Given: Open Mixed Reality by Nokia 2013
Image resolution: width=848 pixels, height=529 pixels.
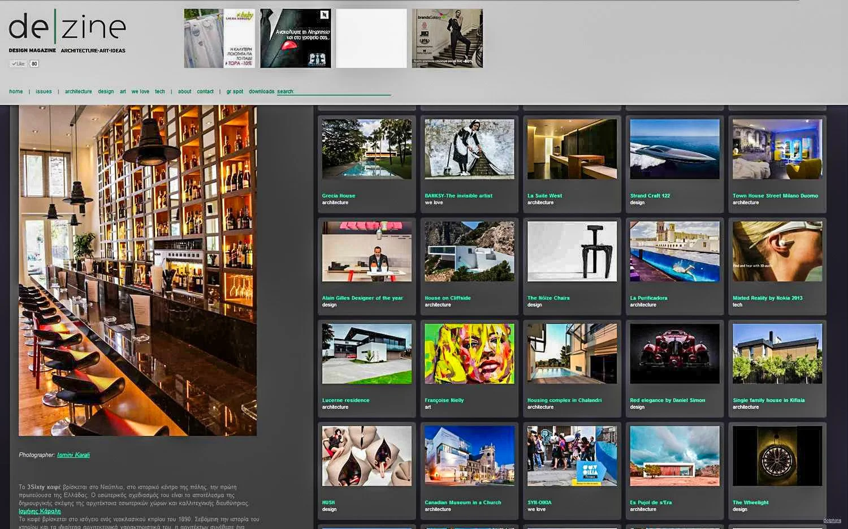Looking at the screenshot, I should tap(767, 298).
